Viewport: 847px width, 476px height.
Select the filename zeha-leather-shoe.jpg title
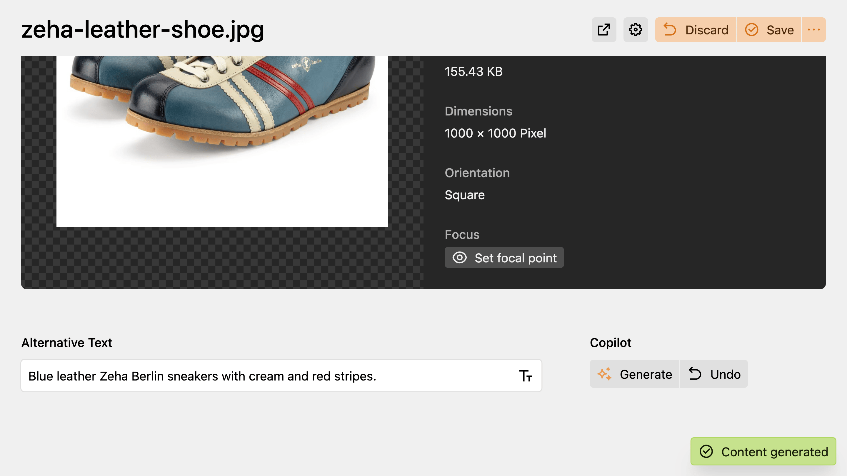point(142,30)
